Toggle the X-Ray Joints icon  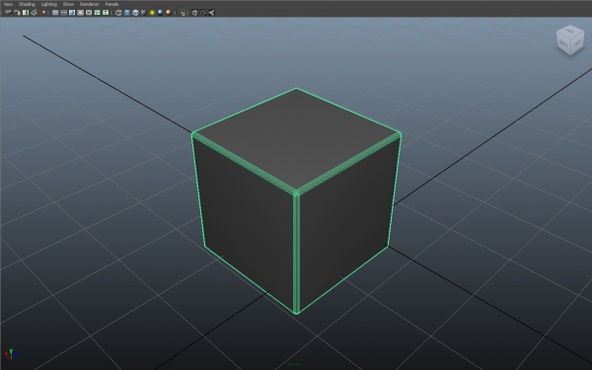click(x=211, y=13)
